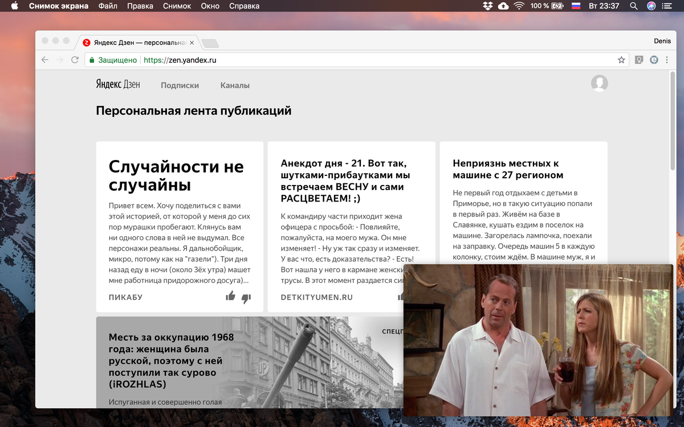Open the Wi-Fi status menu

(x=519, y=6)
